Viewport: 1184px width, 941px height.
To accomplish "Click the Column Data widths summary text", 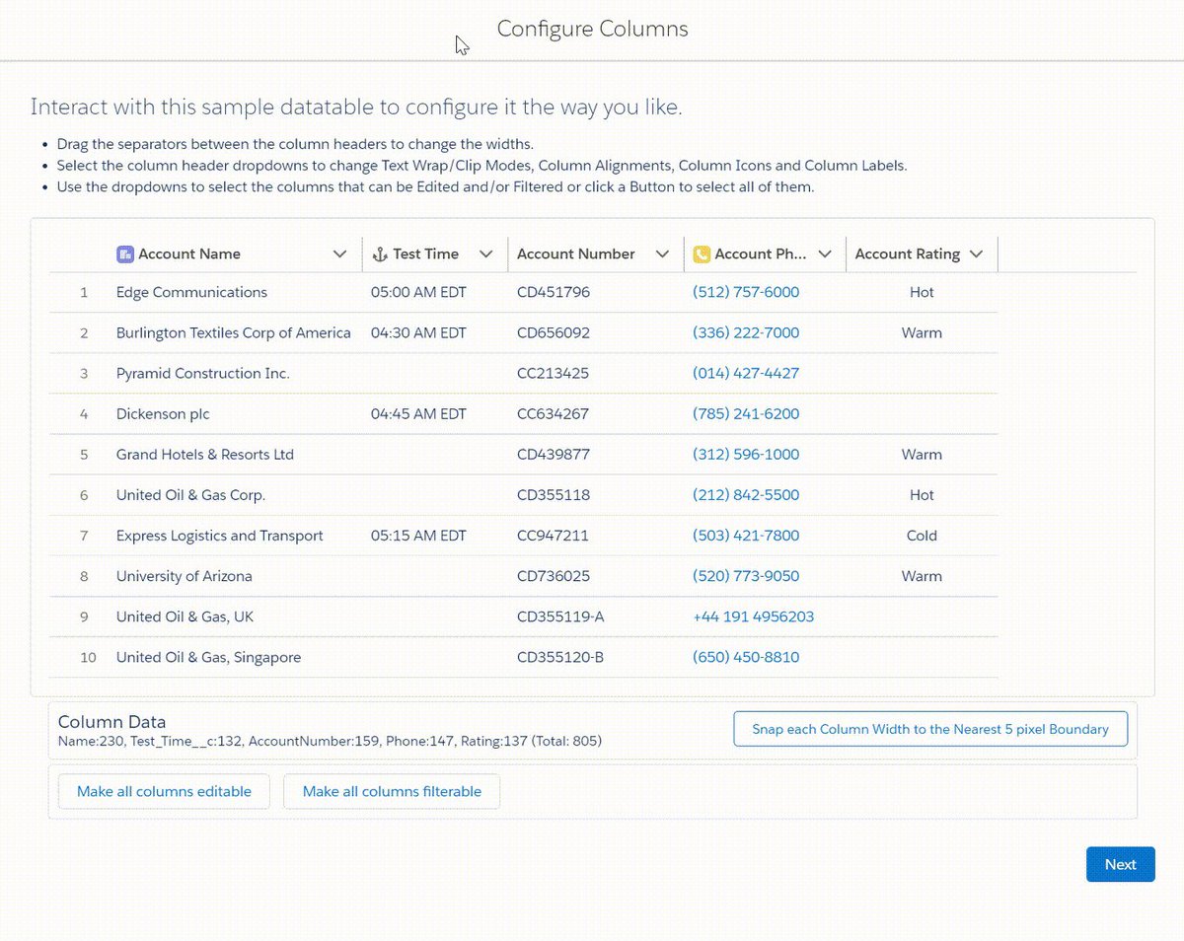I will pos(330,741).
